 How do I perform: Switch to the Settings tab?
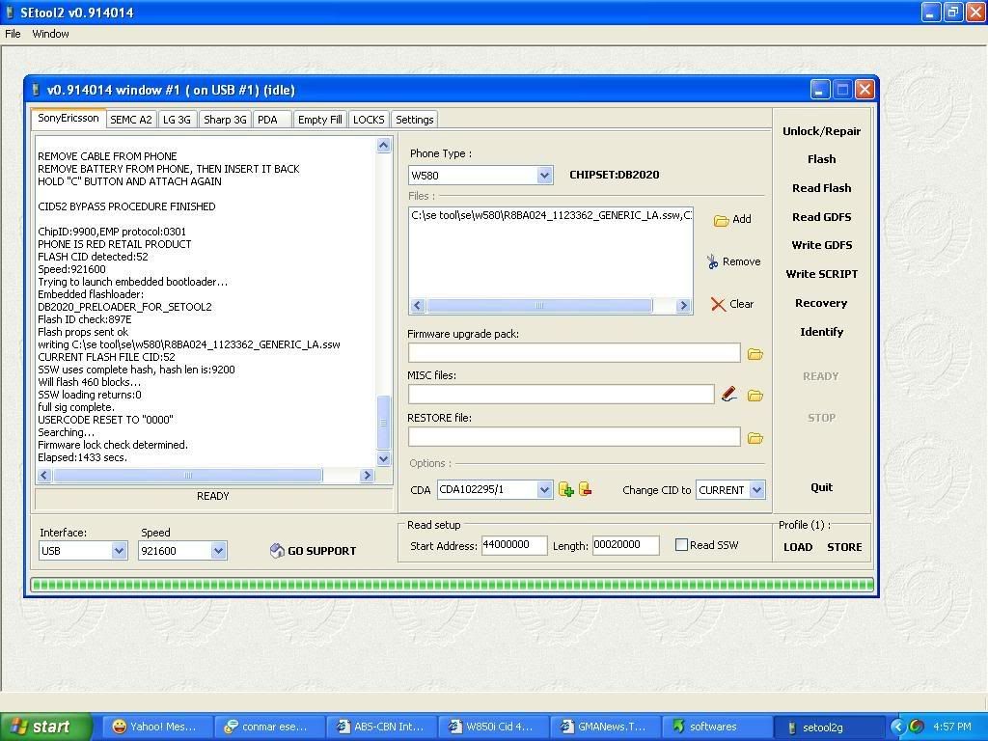(415, 120)
